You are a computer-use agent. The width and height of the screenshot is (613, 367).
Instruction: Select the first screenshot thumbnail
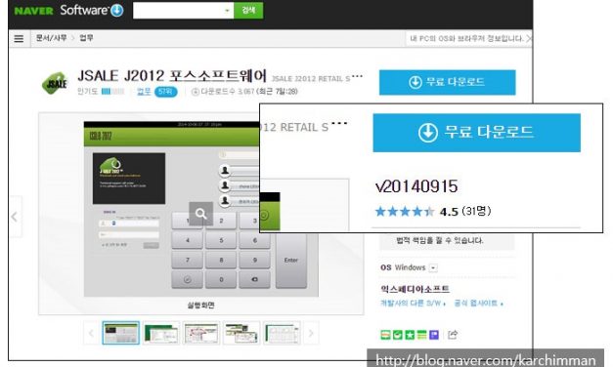(x=121, y=333)
